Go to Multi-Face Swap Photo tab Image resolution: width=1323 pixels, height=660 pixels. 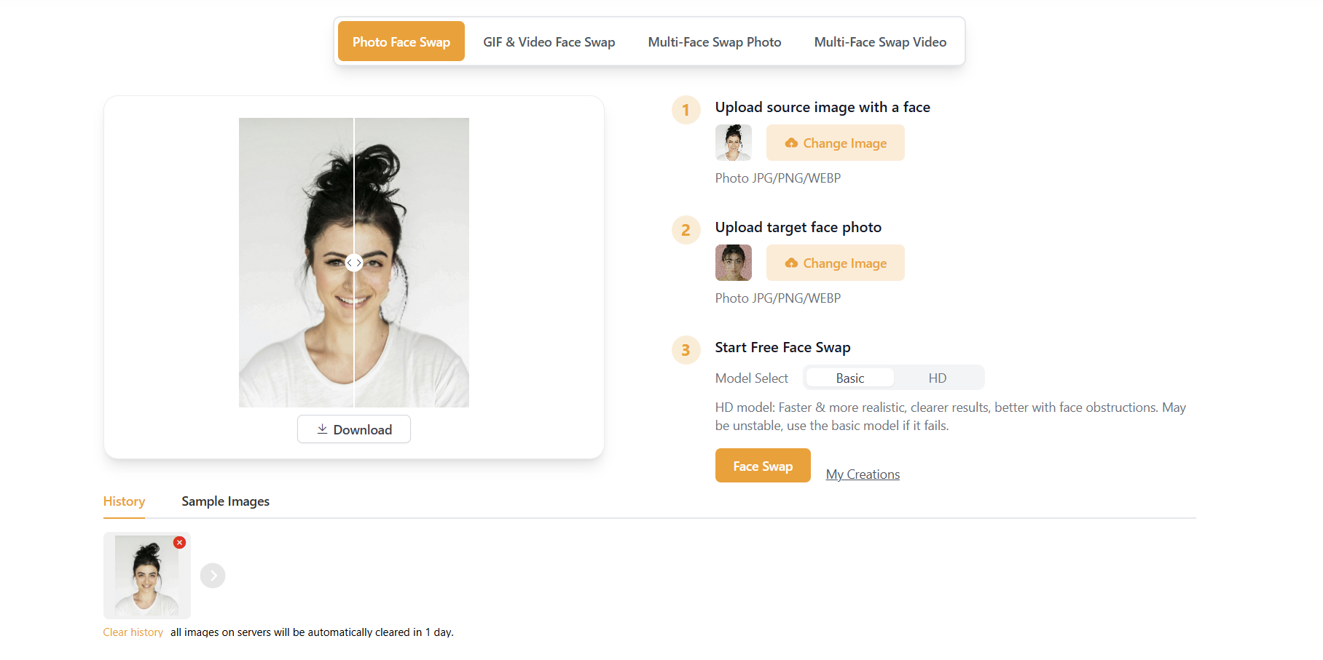click(714, 41)
